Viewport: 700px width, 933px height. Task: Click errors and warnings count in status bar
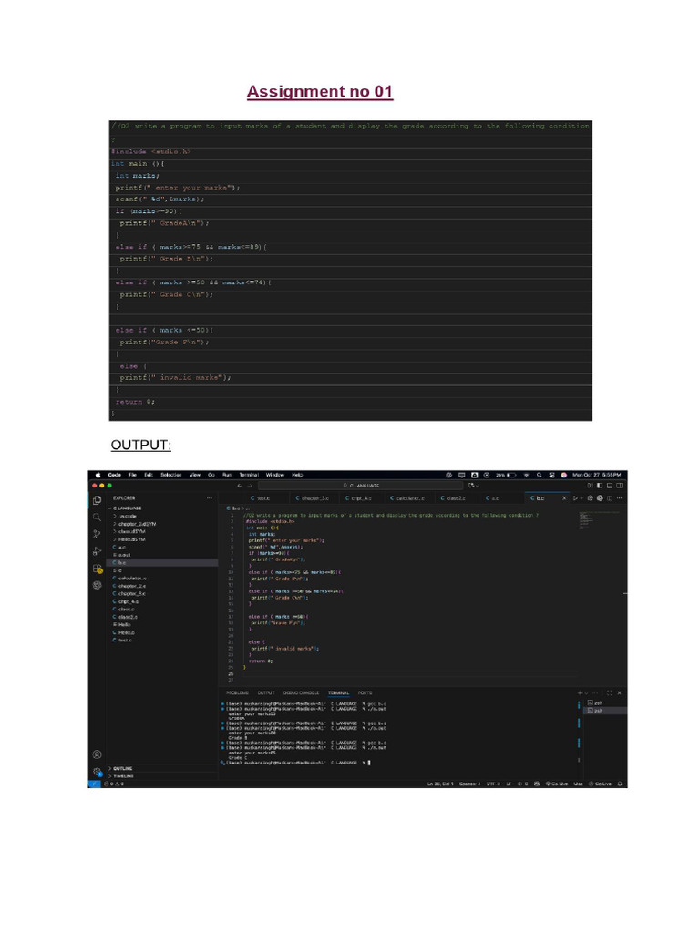pyautogui.click(x=114, y=784)
